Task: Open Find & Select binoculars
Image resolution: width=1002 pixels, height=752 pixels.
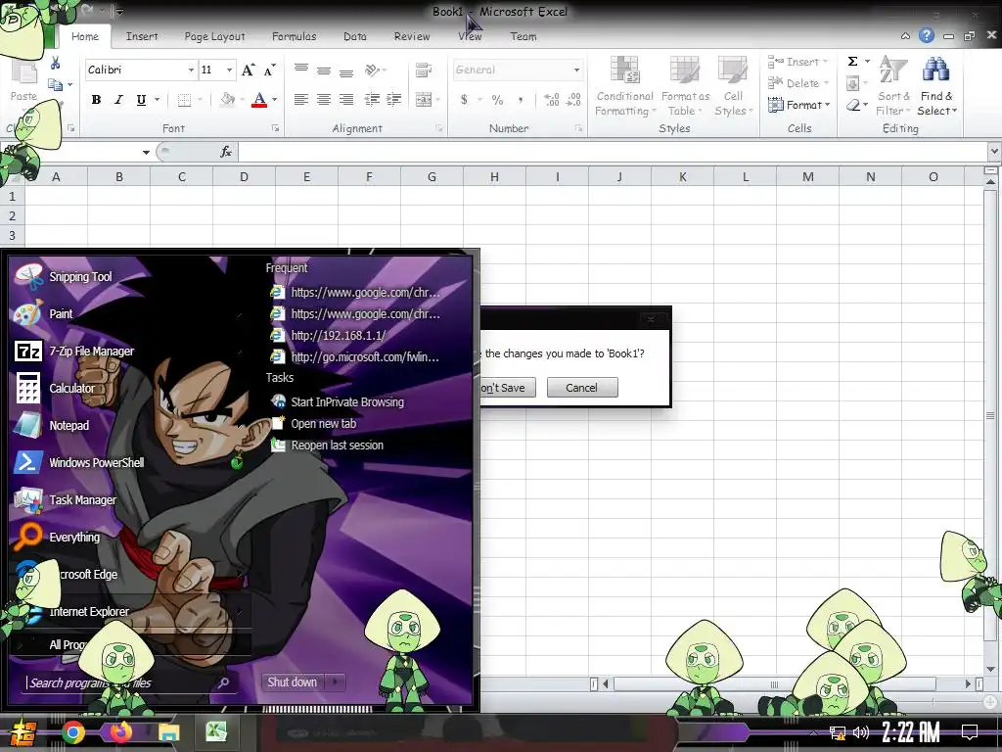Action: (936, 86)
